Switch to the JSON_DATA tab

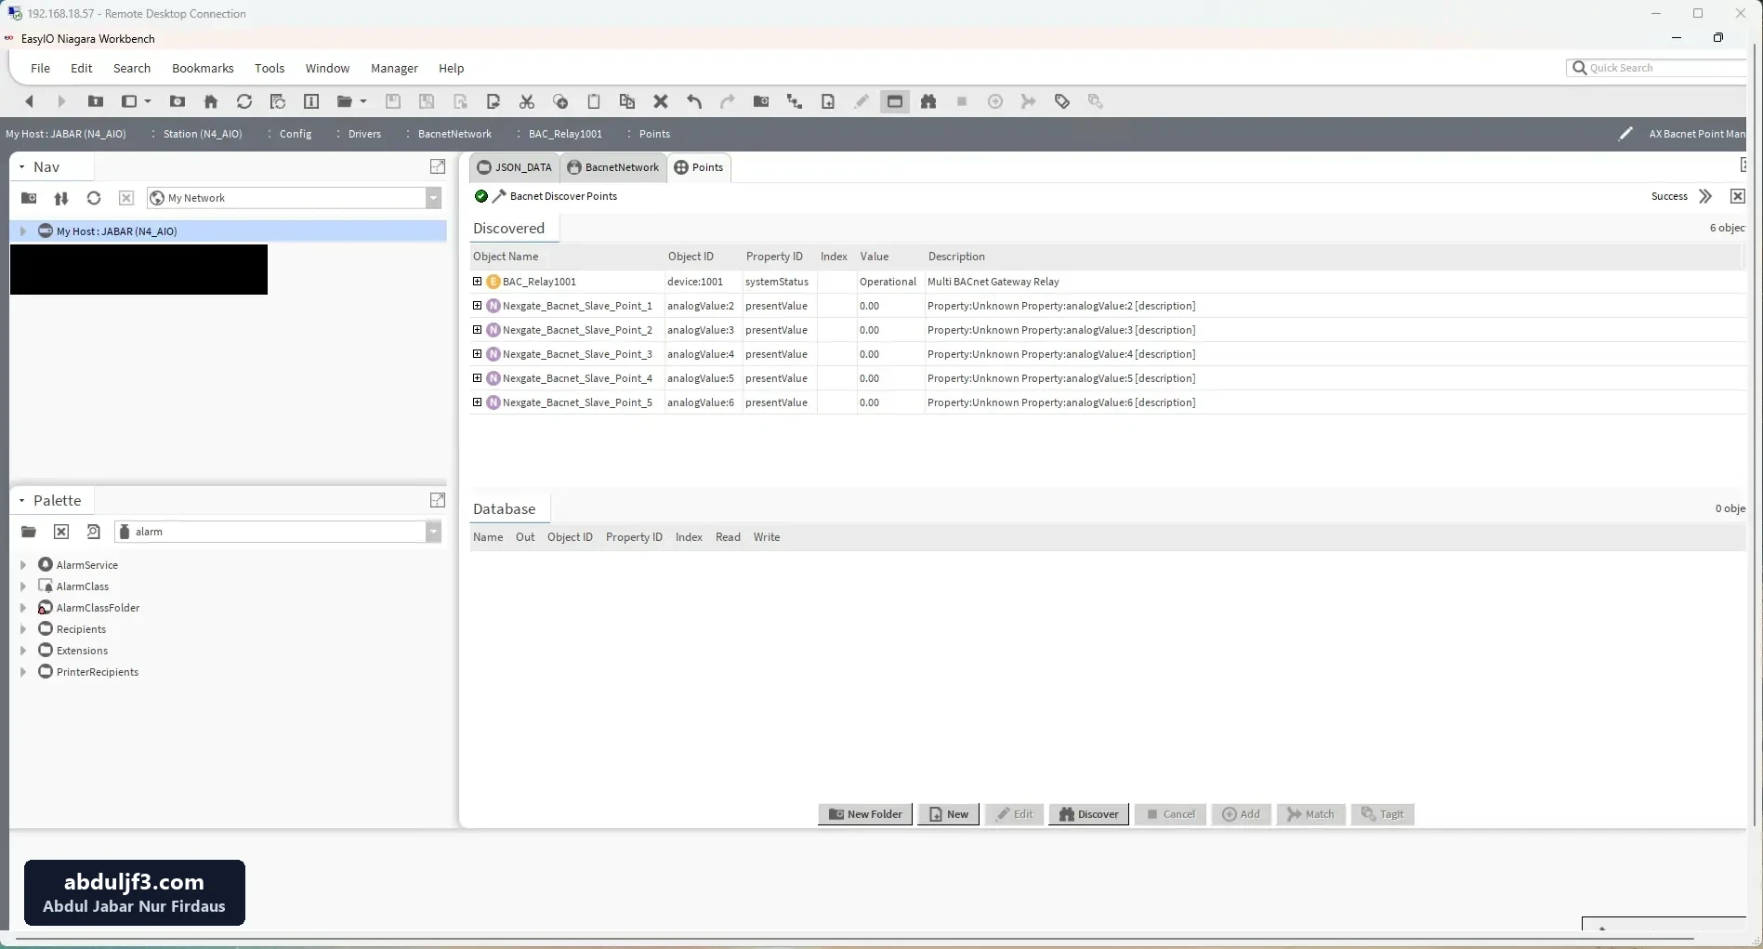[x=514, y=167]
